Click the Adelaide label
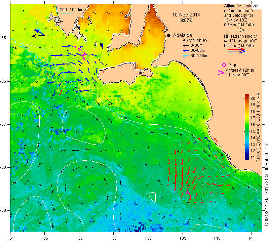The width and height of the screenshot is (269, 242). [182, 35]
